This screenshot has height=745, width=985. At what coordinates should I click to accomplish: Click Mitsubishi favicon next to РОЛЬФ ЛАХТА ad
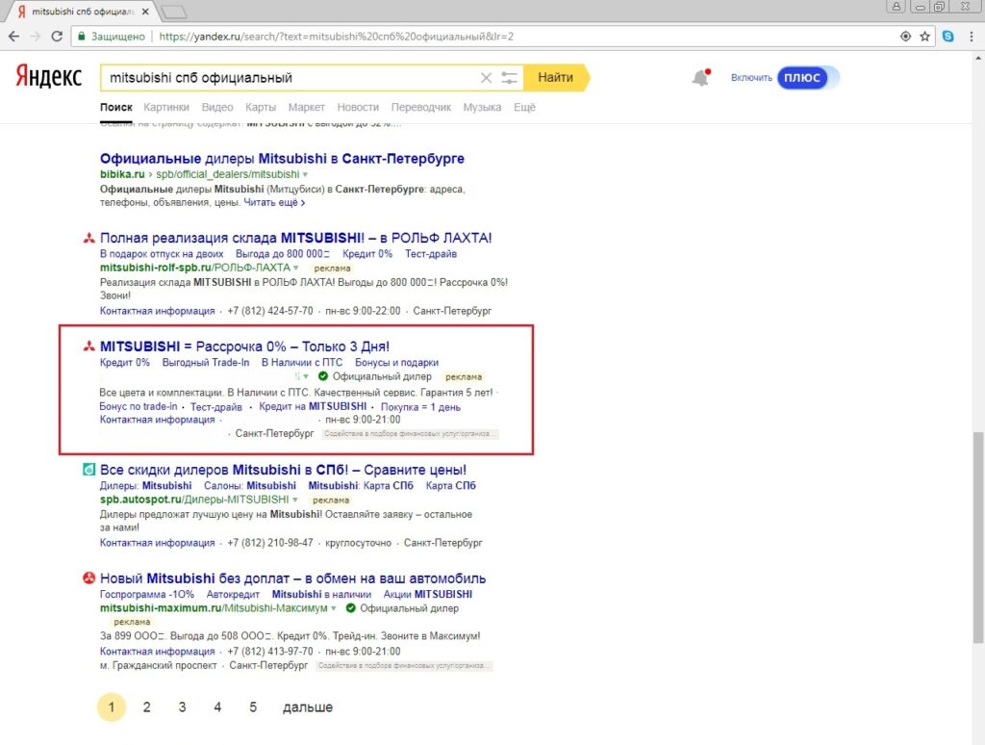click(89, 239)
